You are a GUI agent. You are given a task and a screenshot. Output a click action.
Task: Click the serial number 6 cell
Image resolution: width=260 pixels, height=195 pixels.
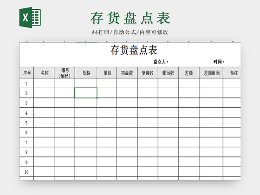pyautogui.click(x=26, y=132)
